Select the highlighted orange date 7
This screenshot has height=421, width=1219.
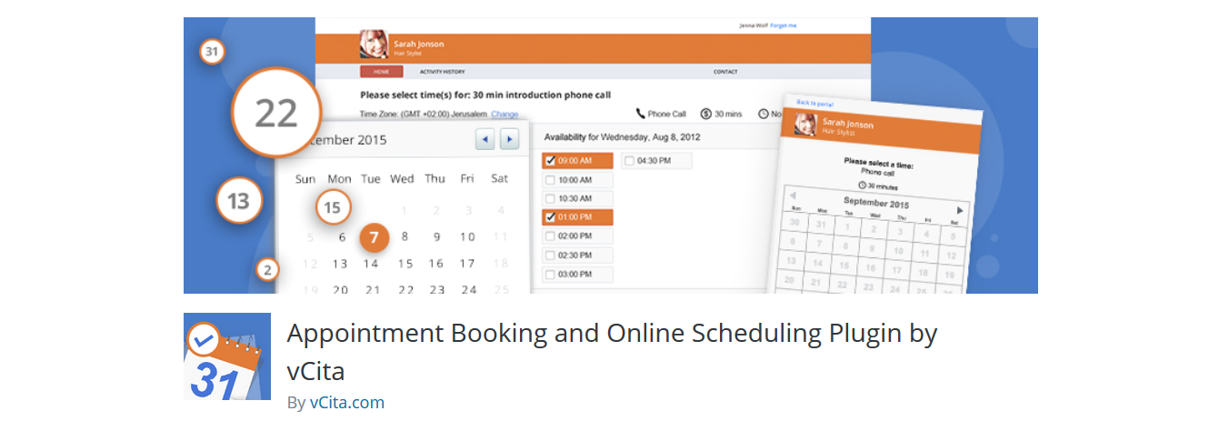(374, 237)
